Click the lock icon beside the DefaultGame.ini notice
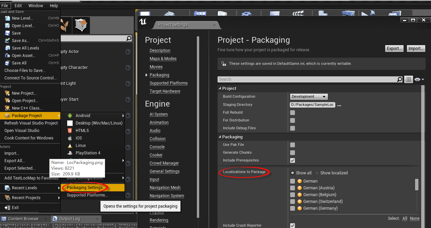 [224, 63]
